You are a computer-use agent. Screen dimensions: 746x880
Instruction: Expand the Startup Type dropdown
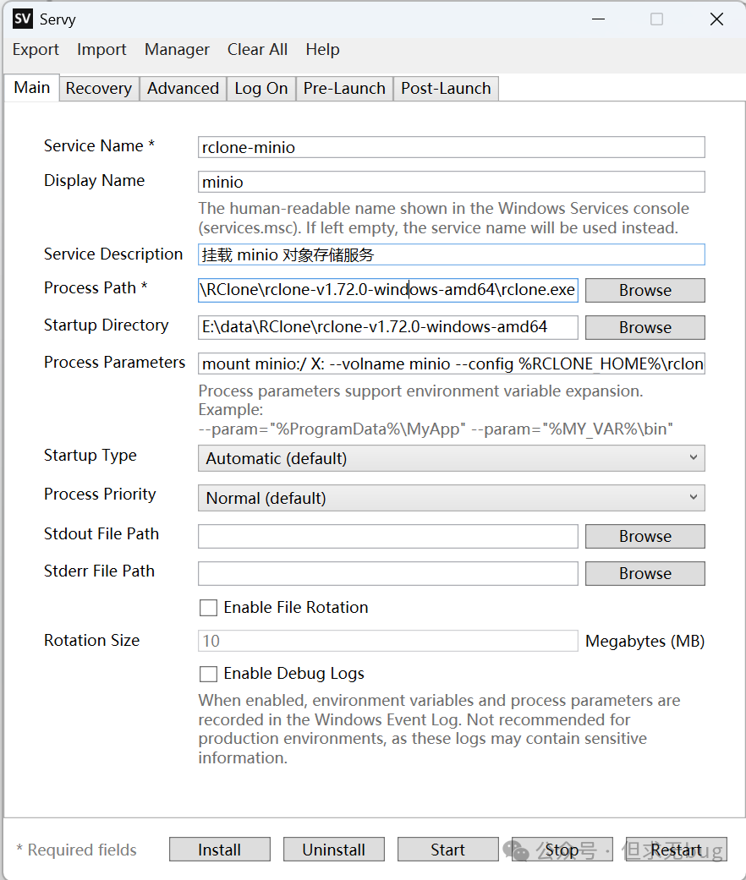(x=451, y=458)
